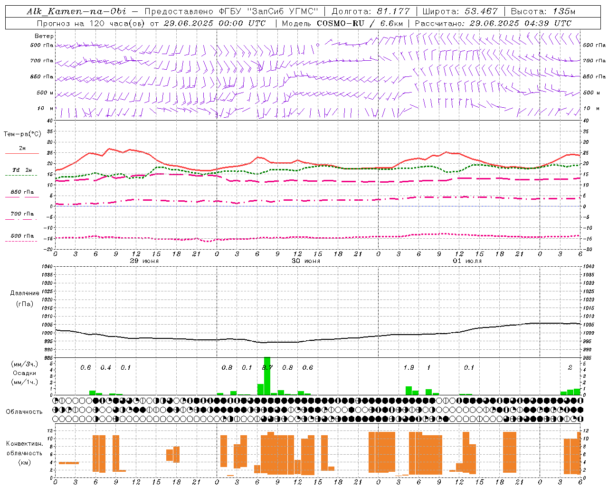
Task: Click the Высота: 135м value
Action: pos(543,11)
